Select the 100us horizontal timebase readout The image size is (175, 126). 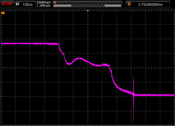pyautogui.click(x=27, y=5)
